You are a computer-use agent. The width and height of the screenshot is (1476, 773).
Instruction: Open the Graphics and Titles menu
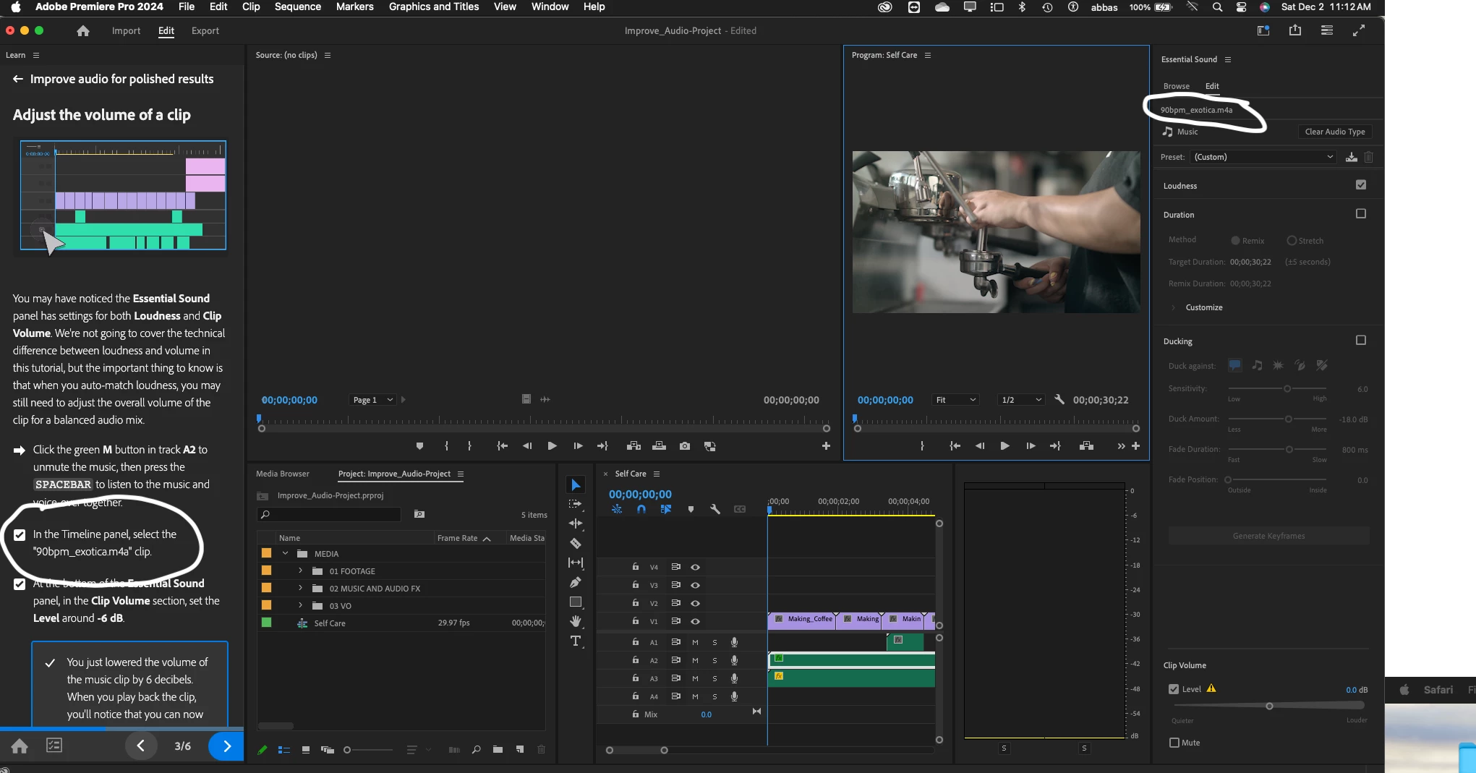coord(434,7)
